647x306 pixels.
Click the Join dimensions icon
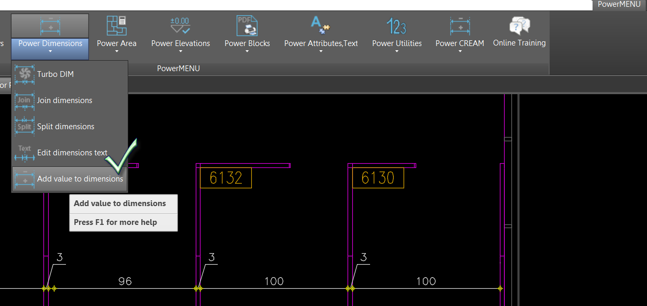coord(25,100)
